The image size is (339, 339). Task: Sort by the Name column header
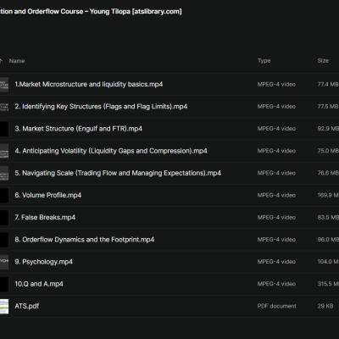[x=17, y=61]
